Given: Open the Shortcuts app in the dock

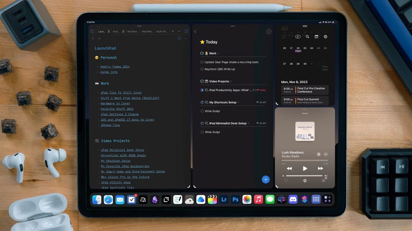Looking at the screenshot, I should tap(305, 200).
